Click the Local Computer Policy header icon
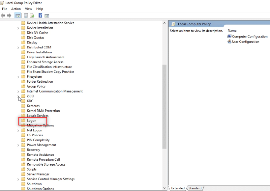 [173, 24]
